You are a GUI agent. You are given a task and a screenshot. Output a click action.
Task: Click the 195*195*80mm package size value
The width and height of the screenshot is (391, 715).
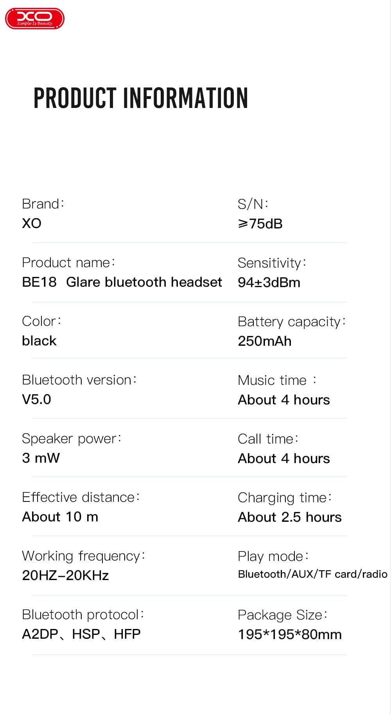[290, 634]
